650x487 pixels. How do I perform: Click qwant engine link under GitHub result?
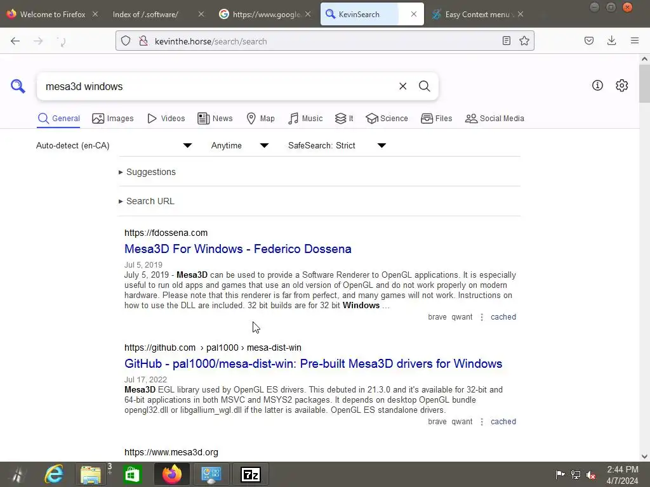click(462, 422)
